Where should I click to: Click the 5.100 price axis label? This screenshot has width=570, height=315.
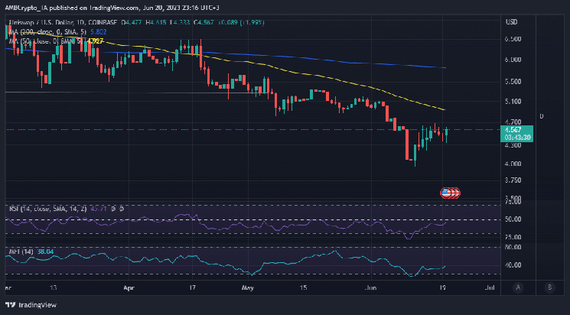click(x=513, y=102)
